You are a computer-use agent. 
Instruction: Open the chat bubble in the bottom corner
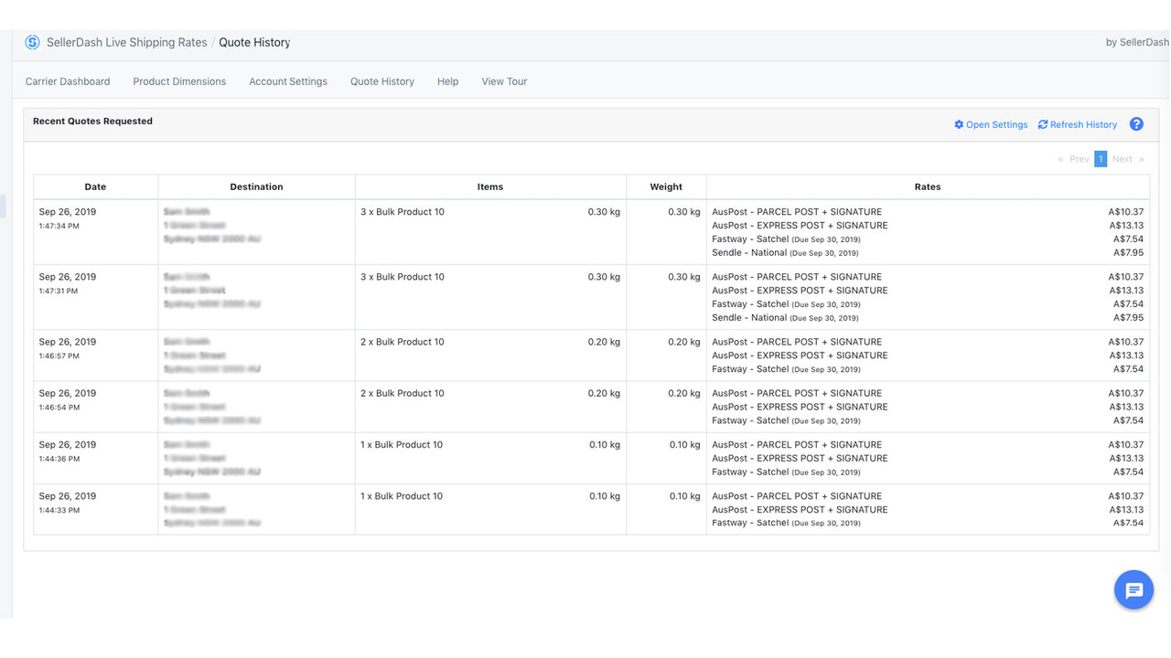point(1133,589)
